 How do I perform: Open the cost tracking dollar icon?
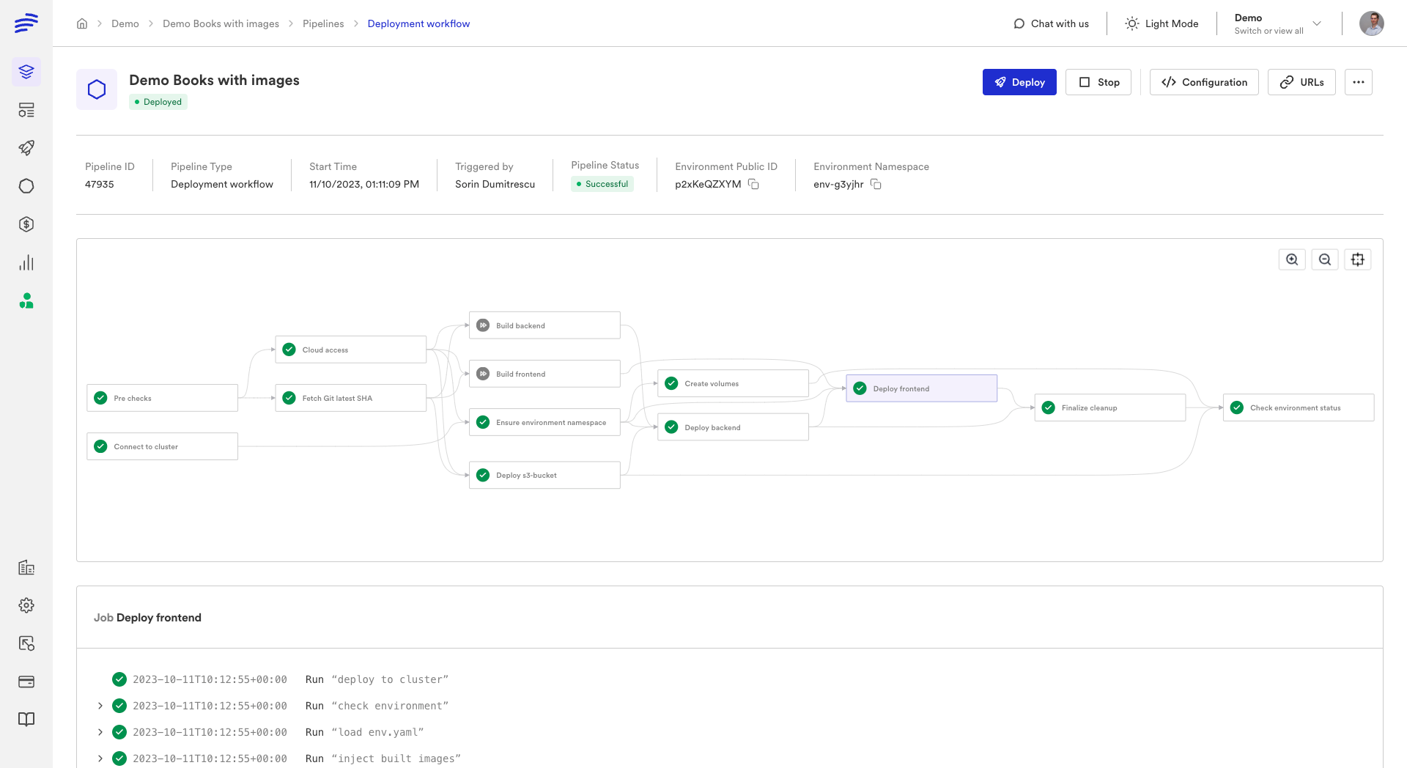[x=26, y=224]
